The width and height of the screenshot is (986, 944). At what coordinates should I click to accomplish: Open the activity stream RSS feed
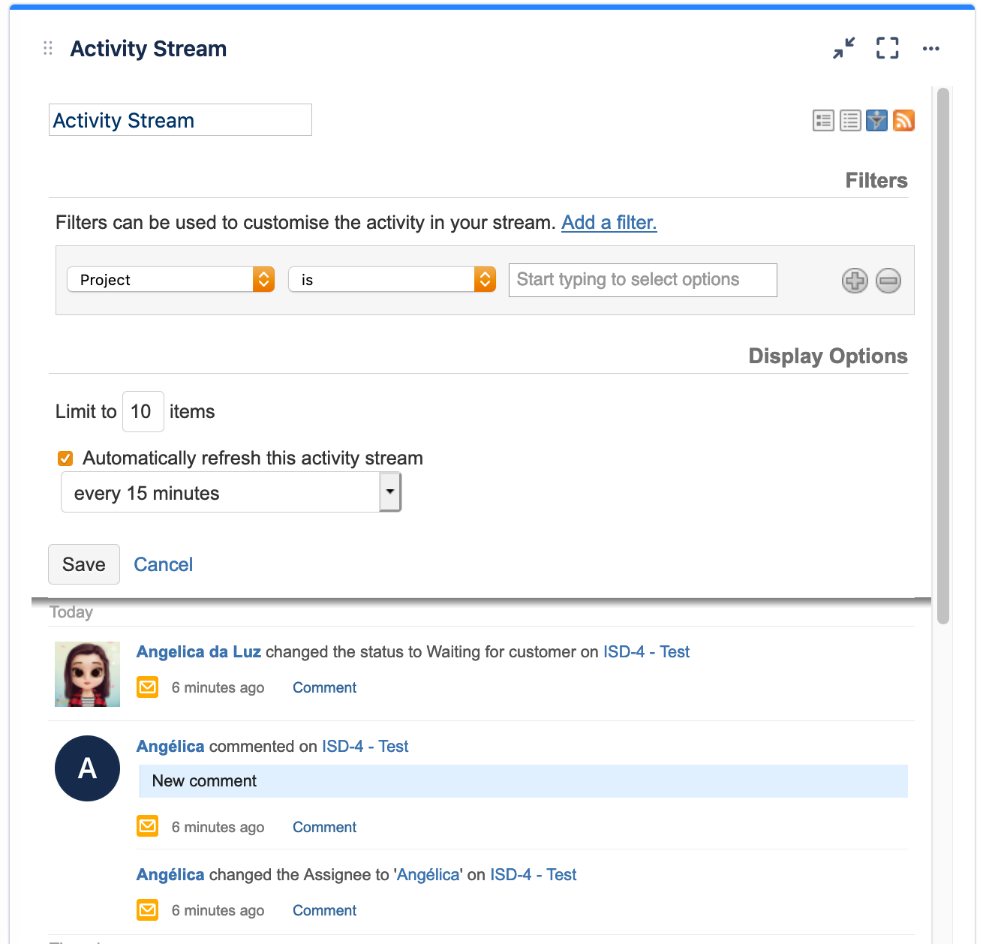(903, 120)
